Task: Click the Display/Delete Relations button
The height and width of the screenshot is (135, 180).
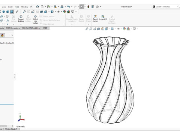Action: 72,18
